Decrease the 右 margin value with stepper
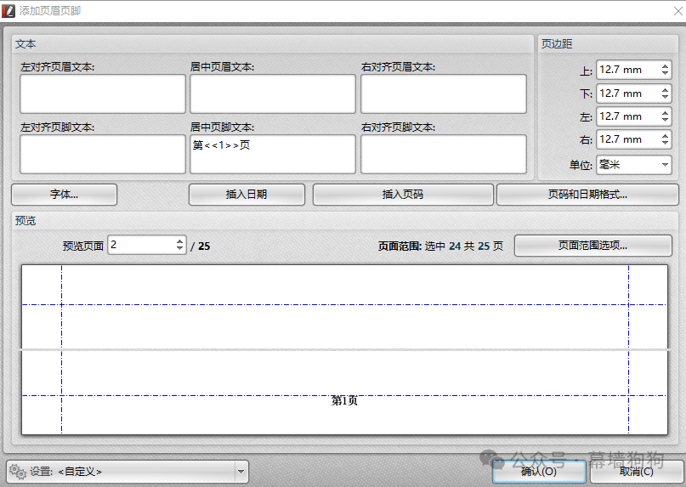 click(665, 143)
